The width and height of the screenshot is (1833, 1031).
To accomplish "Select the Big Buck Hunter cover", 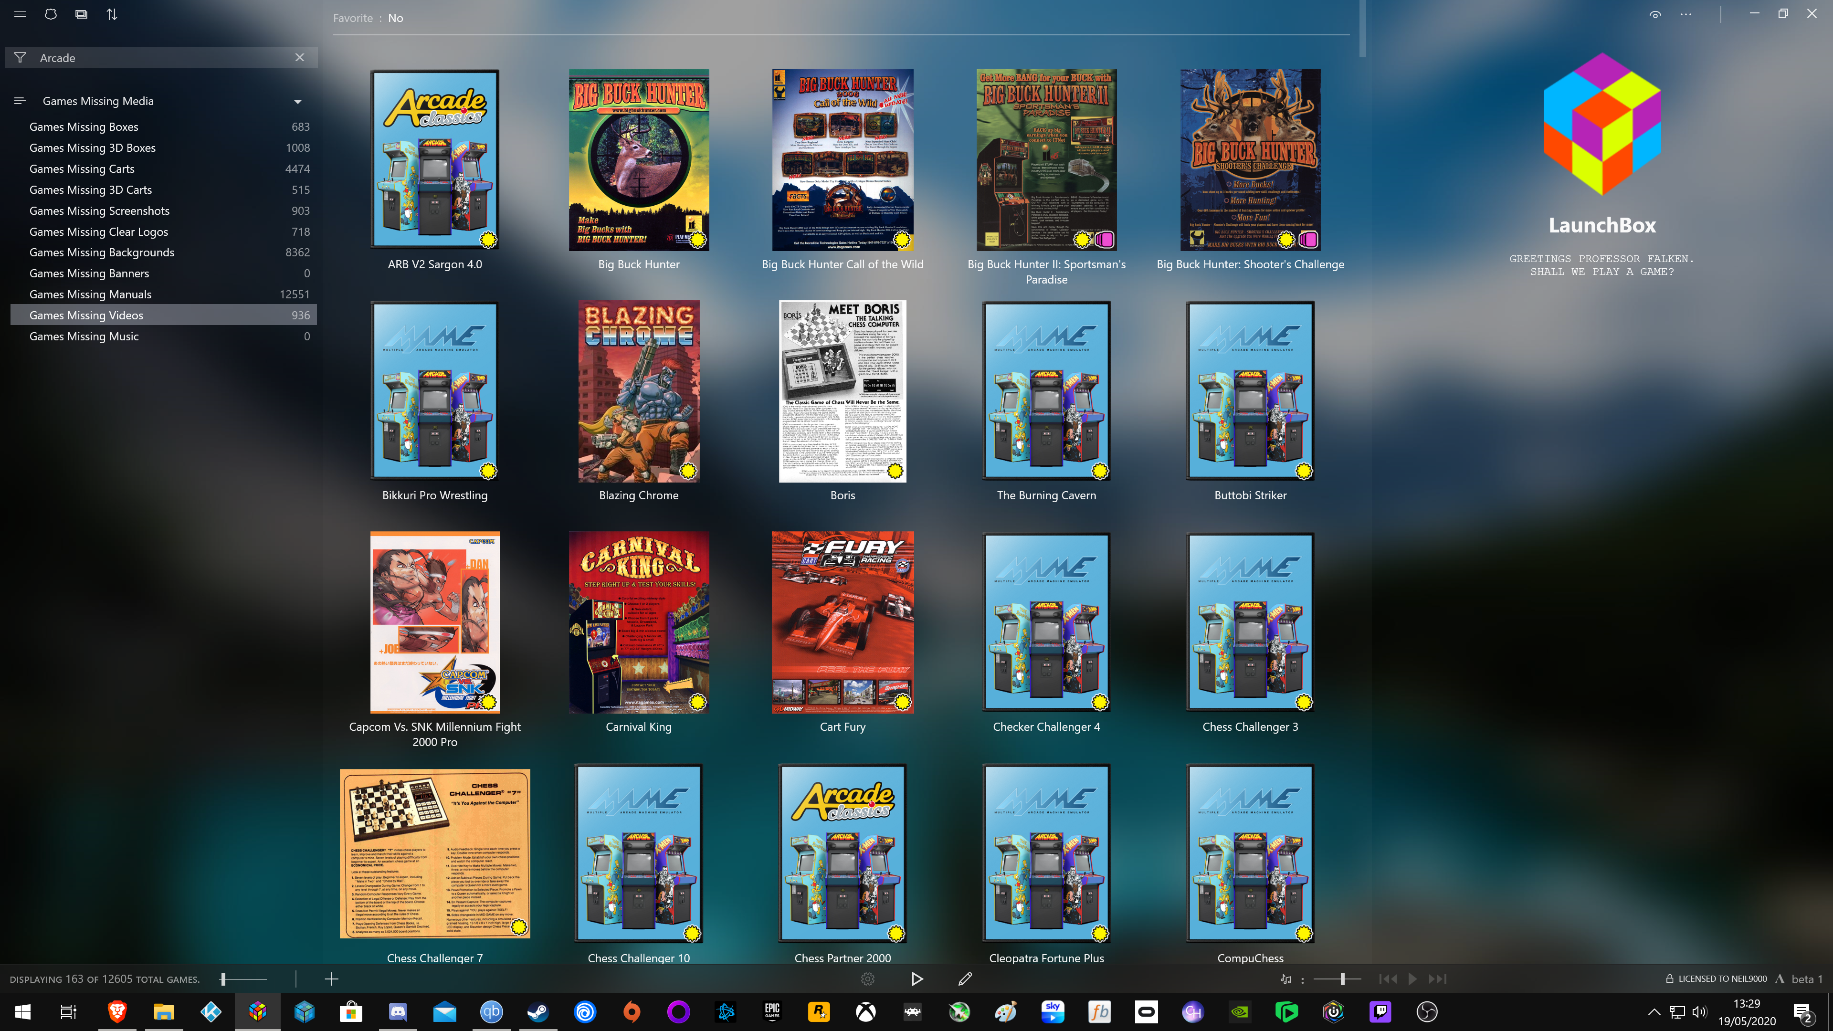I will coord(639,159).
